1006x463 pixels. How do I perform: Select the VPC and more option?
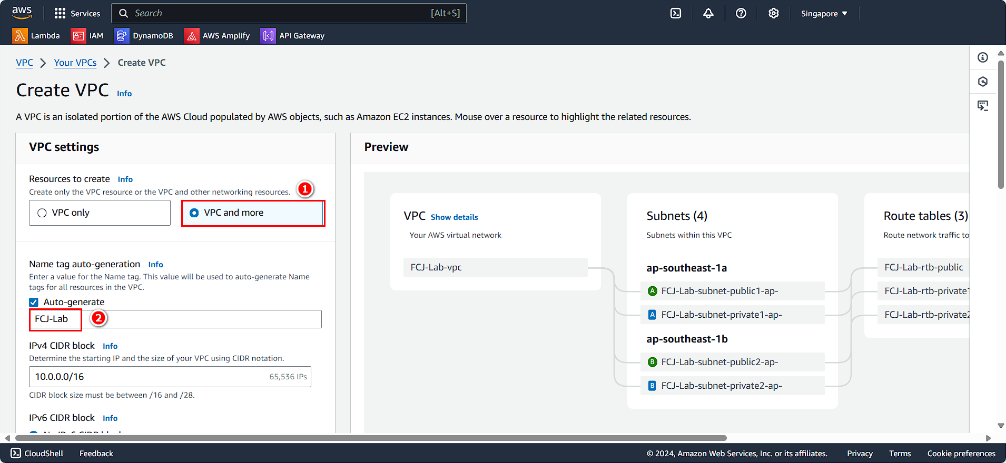[x=253, y=213]
